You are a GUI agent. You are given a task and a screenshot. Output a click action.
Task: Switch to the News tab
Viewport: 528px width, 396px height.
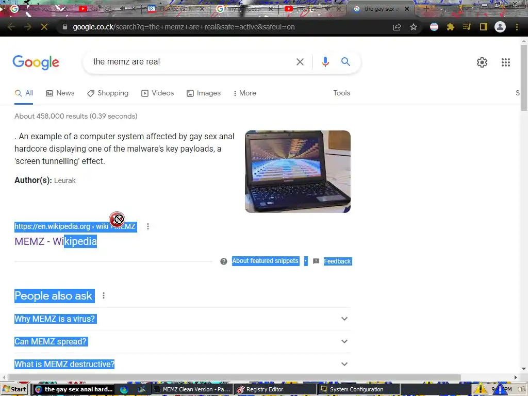coord(60,93)
